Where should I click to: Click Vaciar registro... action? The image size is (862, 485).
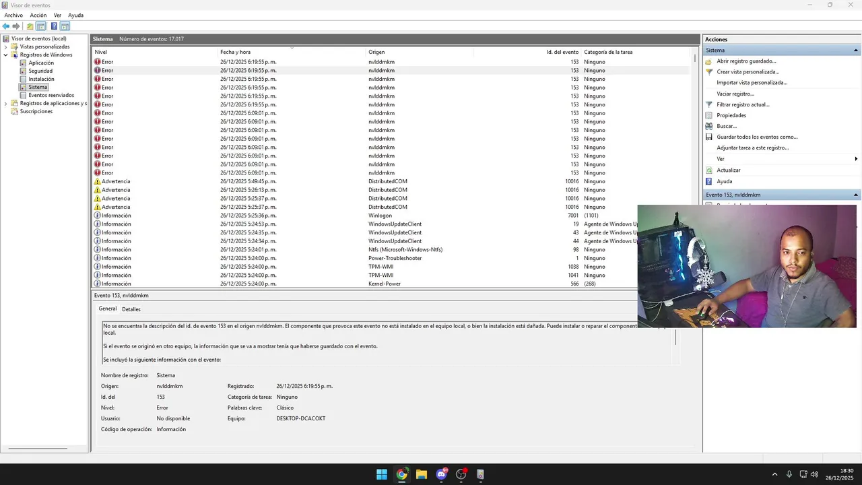(x=735, y=94)
